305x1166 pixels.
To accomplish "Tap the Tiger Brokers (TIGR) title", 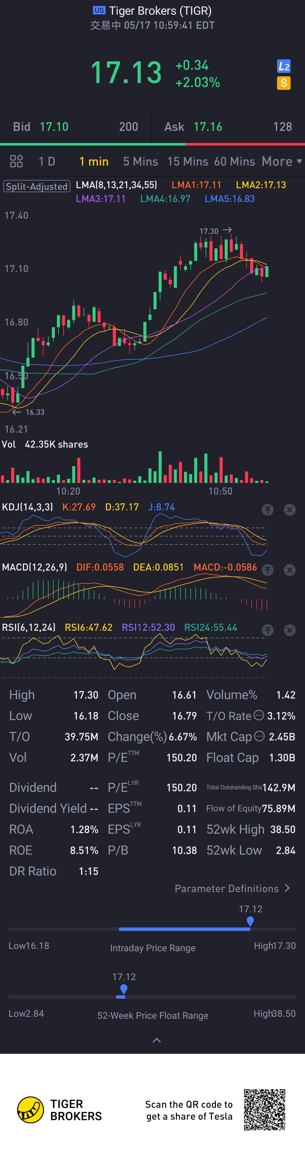I will (160, 10).
